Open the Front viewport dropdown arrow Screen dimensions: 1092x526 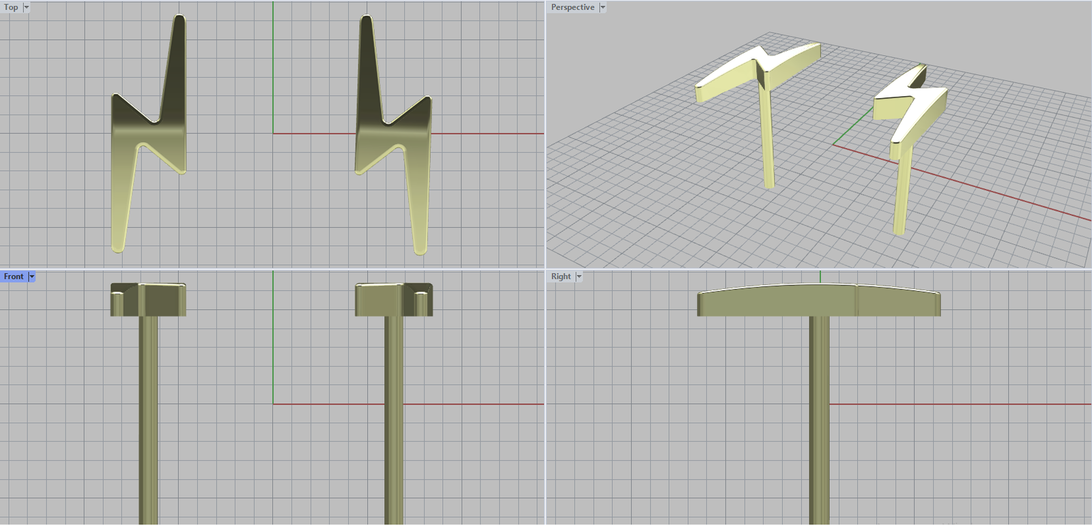31,277
